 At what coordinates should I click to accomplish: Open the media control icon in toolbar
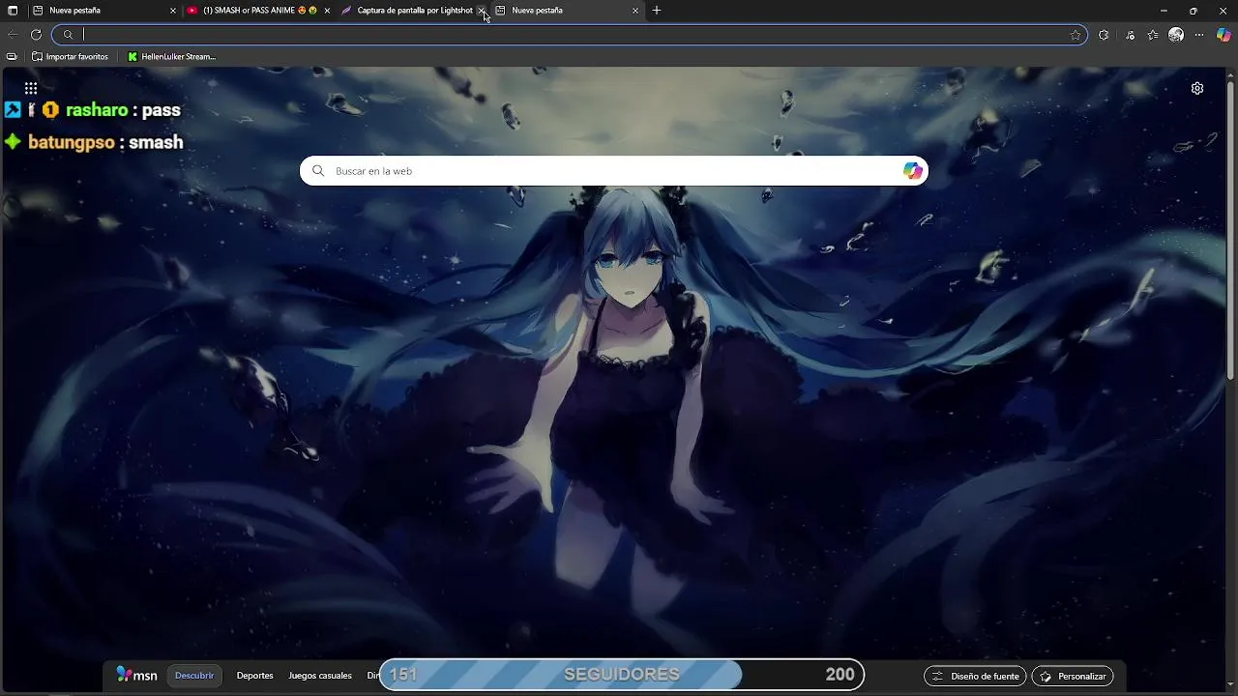click(x=1130, y=35)
